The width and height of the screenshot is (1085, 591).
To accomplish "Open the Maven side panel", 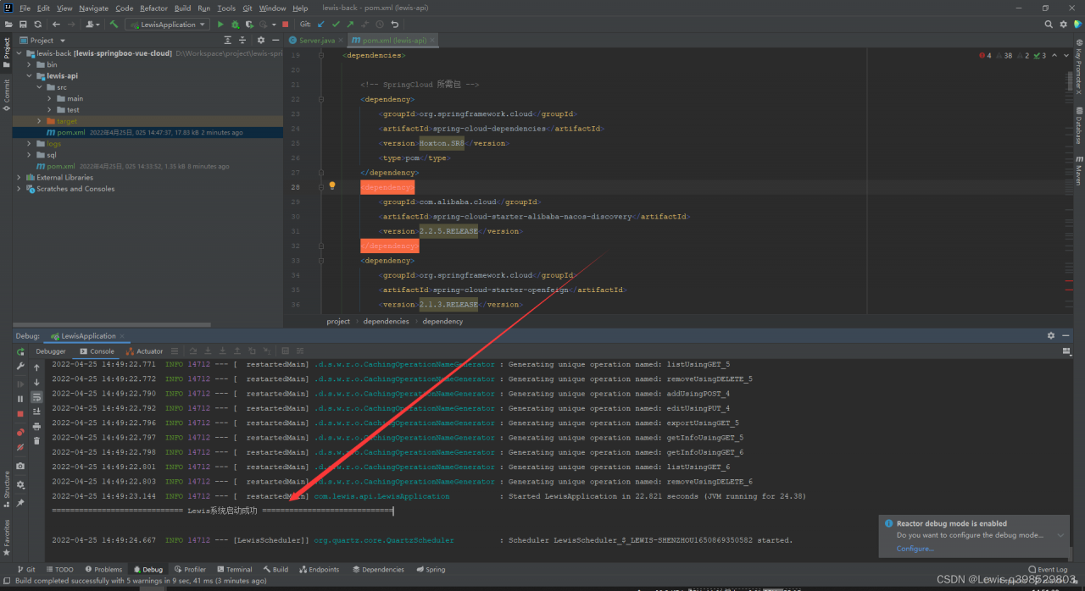I will [1078, 171].
